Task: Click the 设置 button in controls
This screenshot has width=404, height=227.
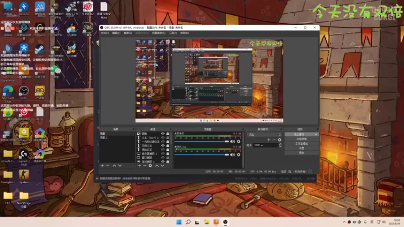Action: point(301,148)
